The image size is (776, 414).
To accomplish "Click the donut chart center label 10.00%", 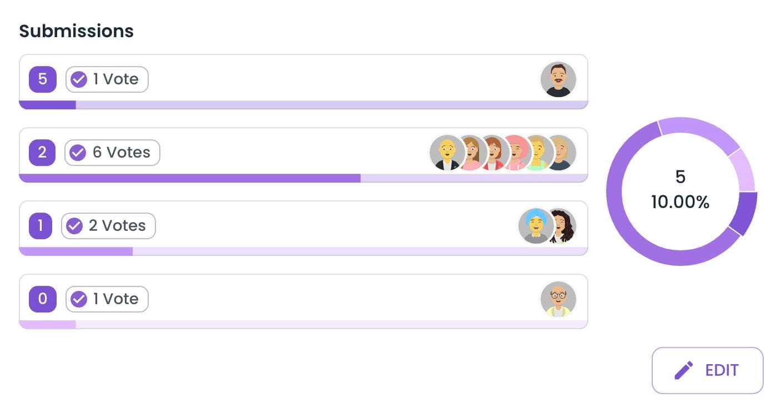I will tap(680, 202).
